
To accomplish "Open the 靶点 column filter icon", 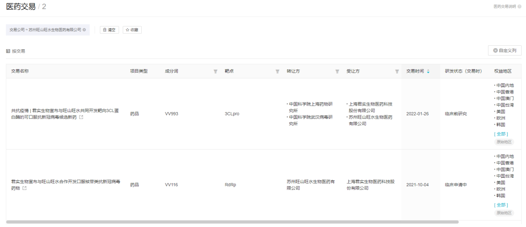I will coord(278,72).
